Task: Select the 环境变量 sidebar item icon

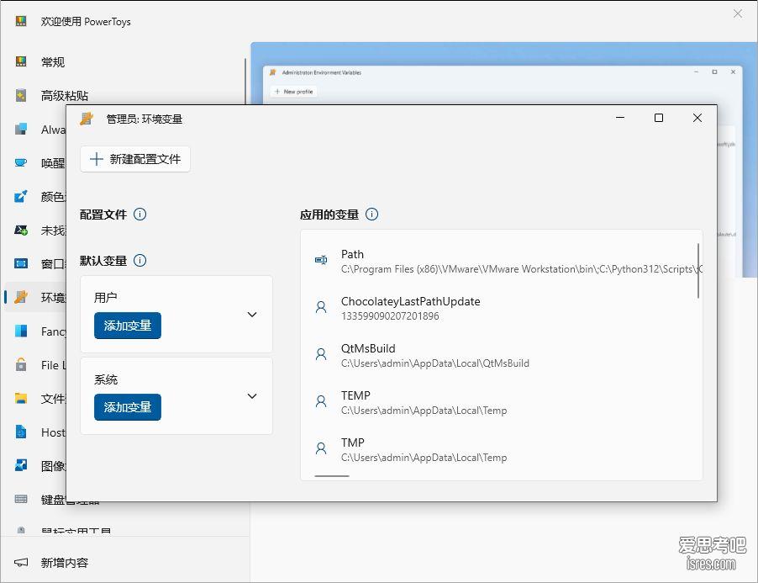Action: coord(21,297)
